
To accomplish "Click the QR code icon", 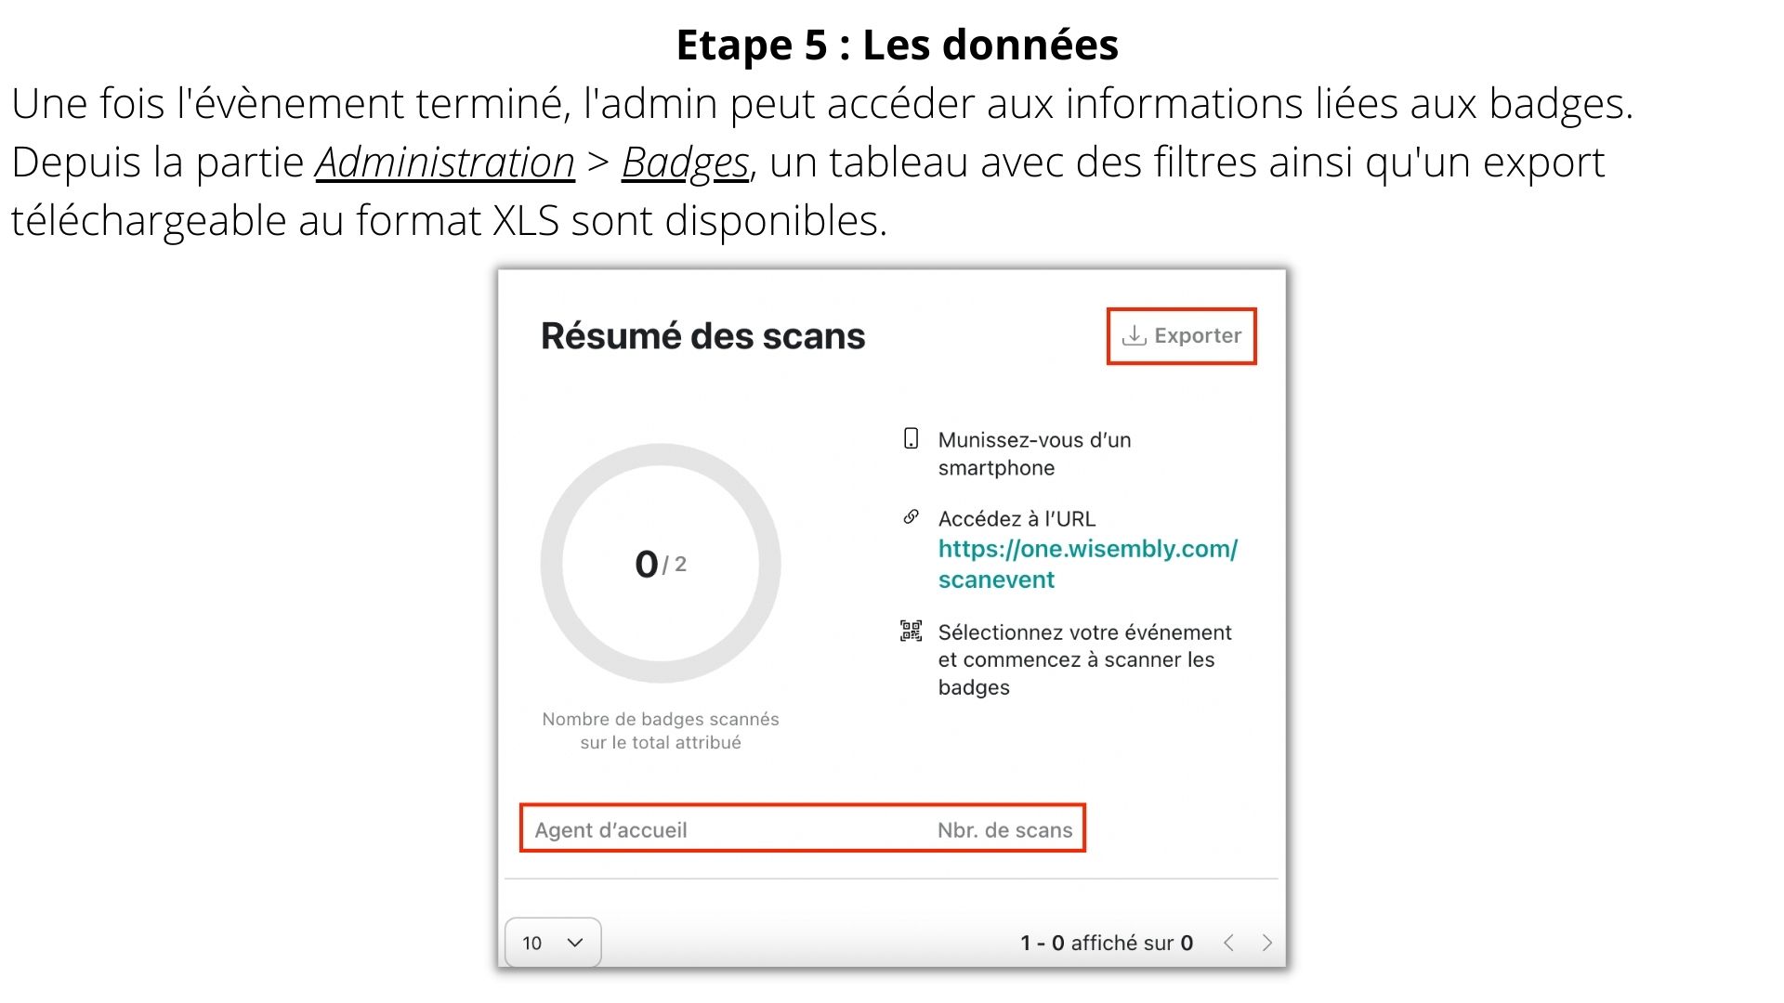I will [x=911, y=632].
